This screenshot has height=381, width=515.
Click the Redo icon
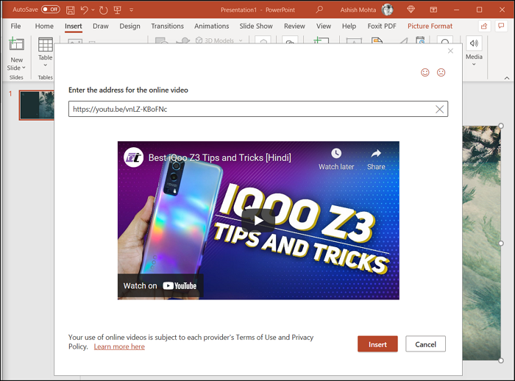104,10
